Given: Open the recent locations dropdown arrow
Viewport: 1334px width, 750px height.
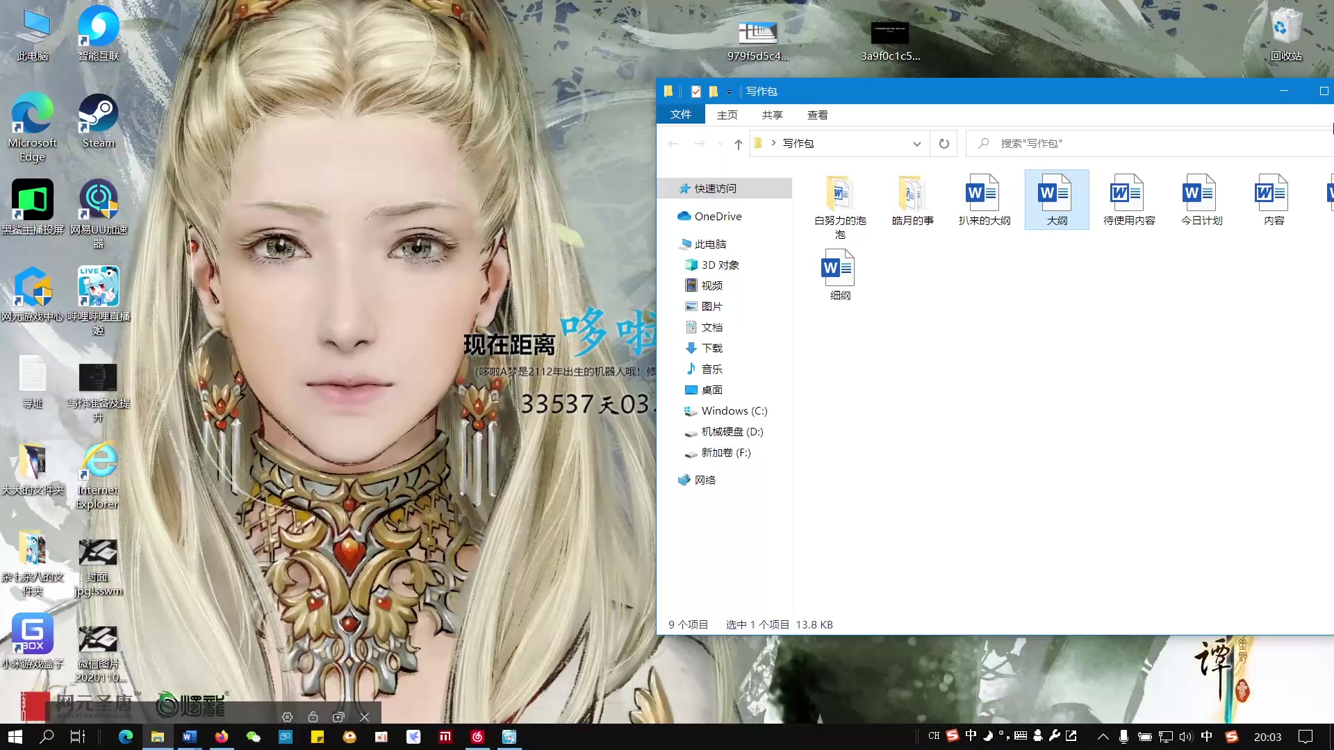Looking at the screenshot, I should point(720,144).
